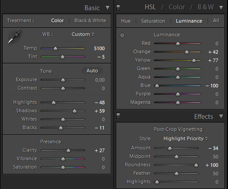Switch panel to Color mode

click(177, 7)
